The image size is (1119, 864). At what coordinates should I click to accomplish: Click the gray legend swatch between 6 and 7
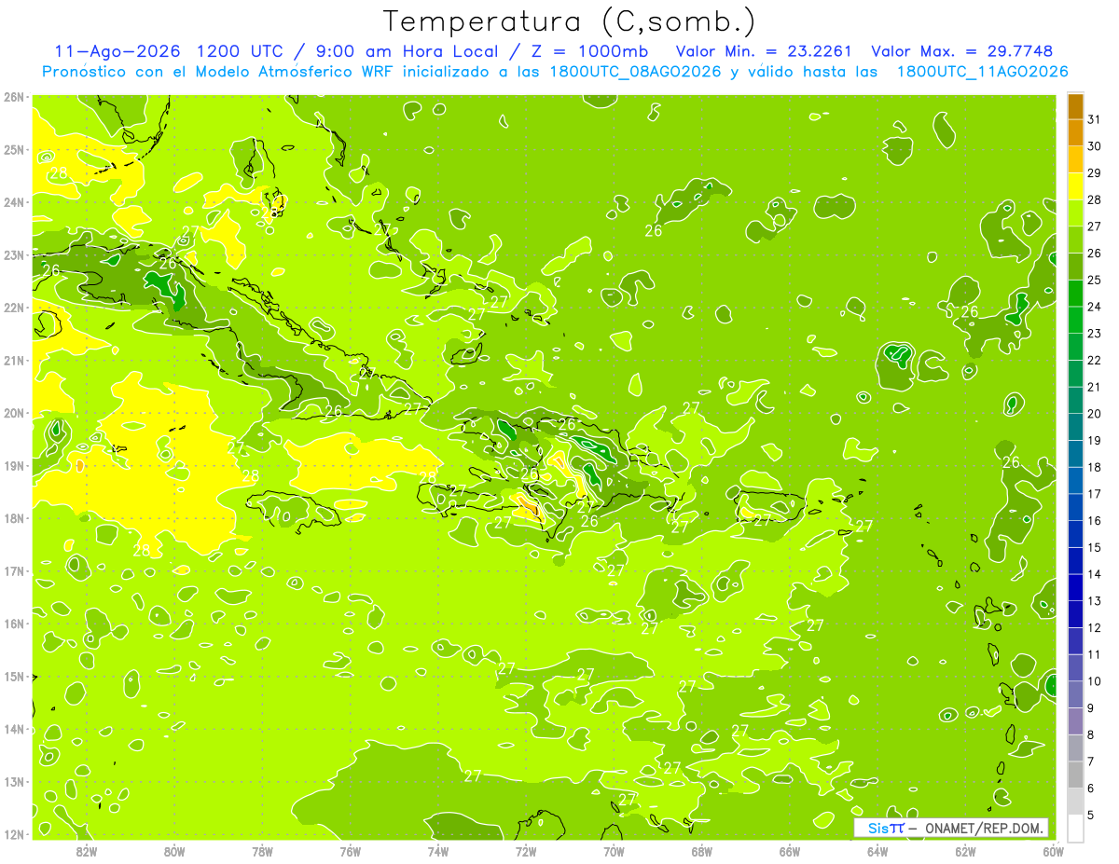1075,775
